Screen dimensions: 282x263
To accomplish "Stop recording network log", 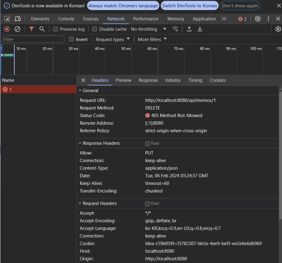I will 7,29.
